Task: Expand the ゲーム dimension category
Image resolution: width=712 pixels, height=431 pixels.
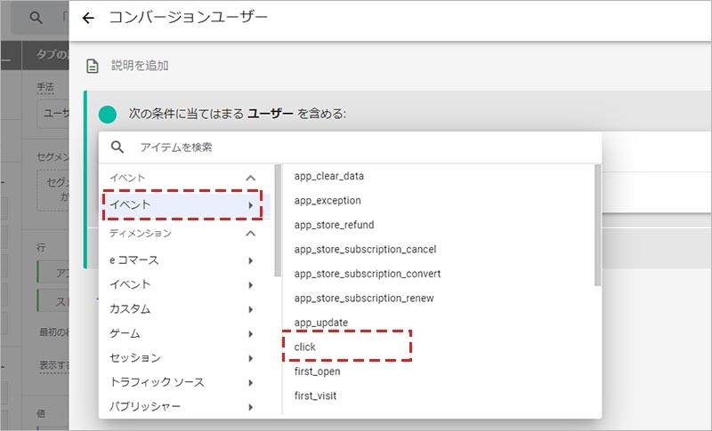Action: click(182, 333)
